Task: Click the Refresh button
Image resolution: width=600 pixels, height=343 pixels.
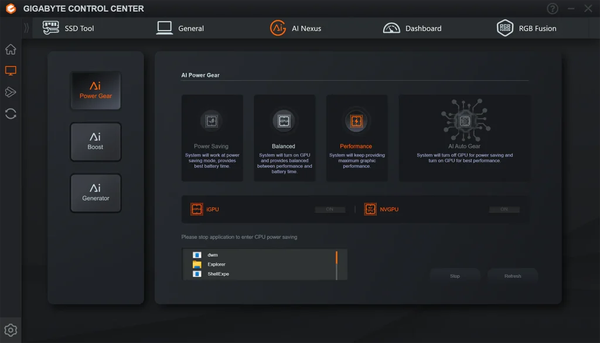Action: [x=513, y=276]
